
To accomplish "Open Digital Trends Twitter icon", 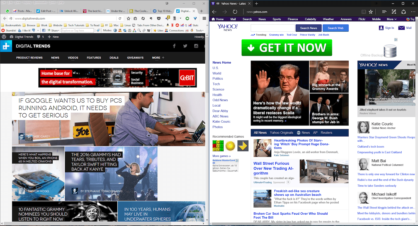I will pos(185,46).
